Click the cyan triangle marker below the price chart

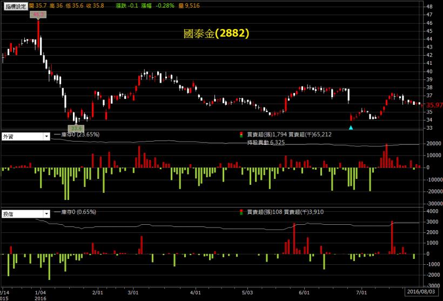[x=351, y=128]
